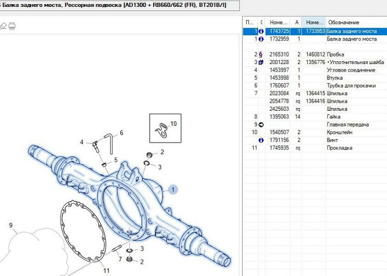Click the 'A' quantity column header

(296, 23)
